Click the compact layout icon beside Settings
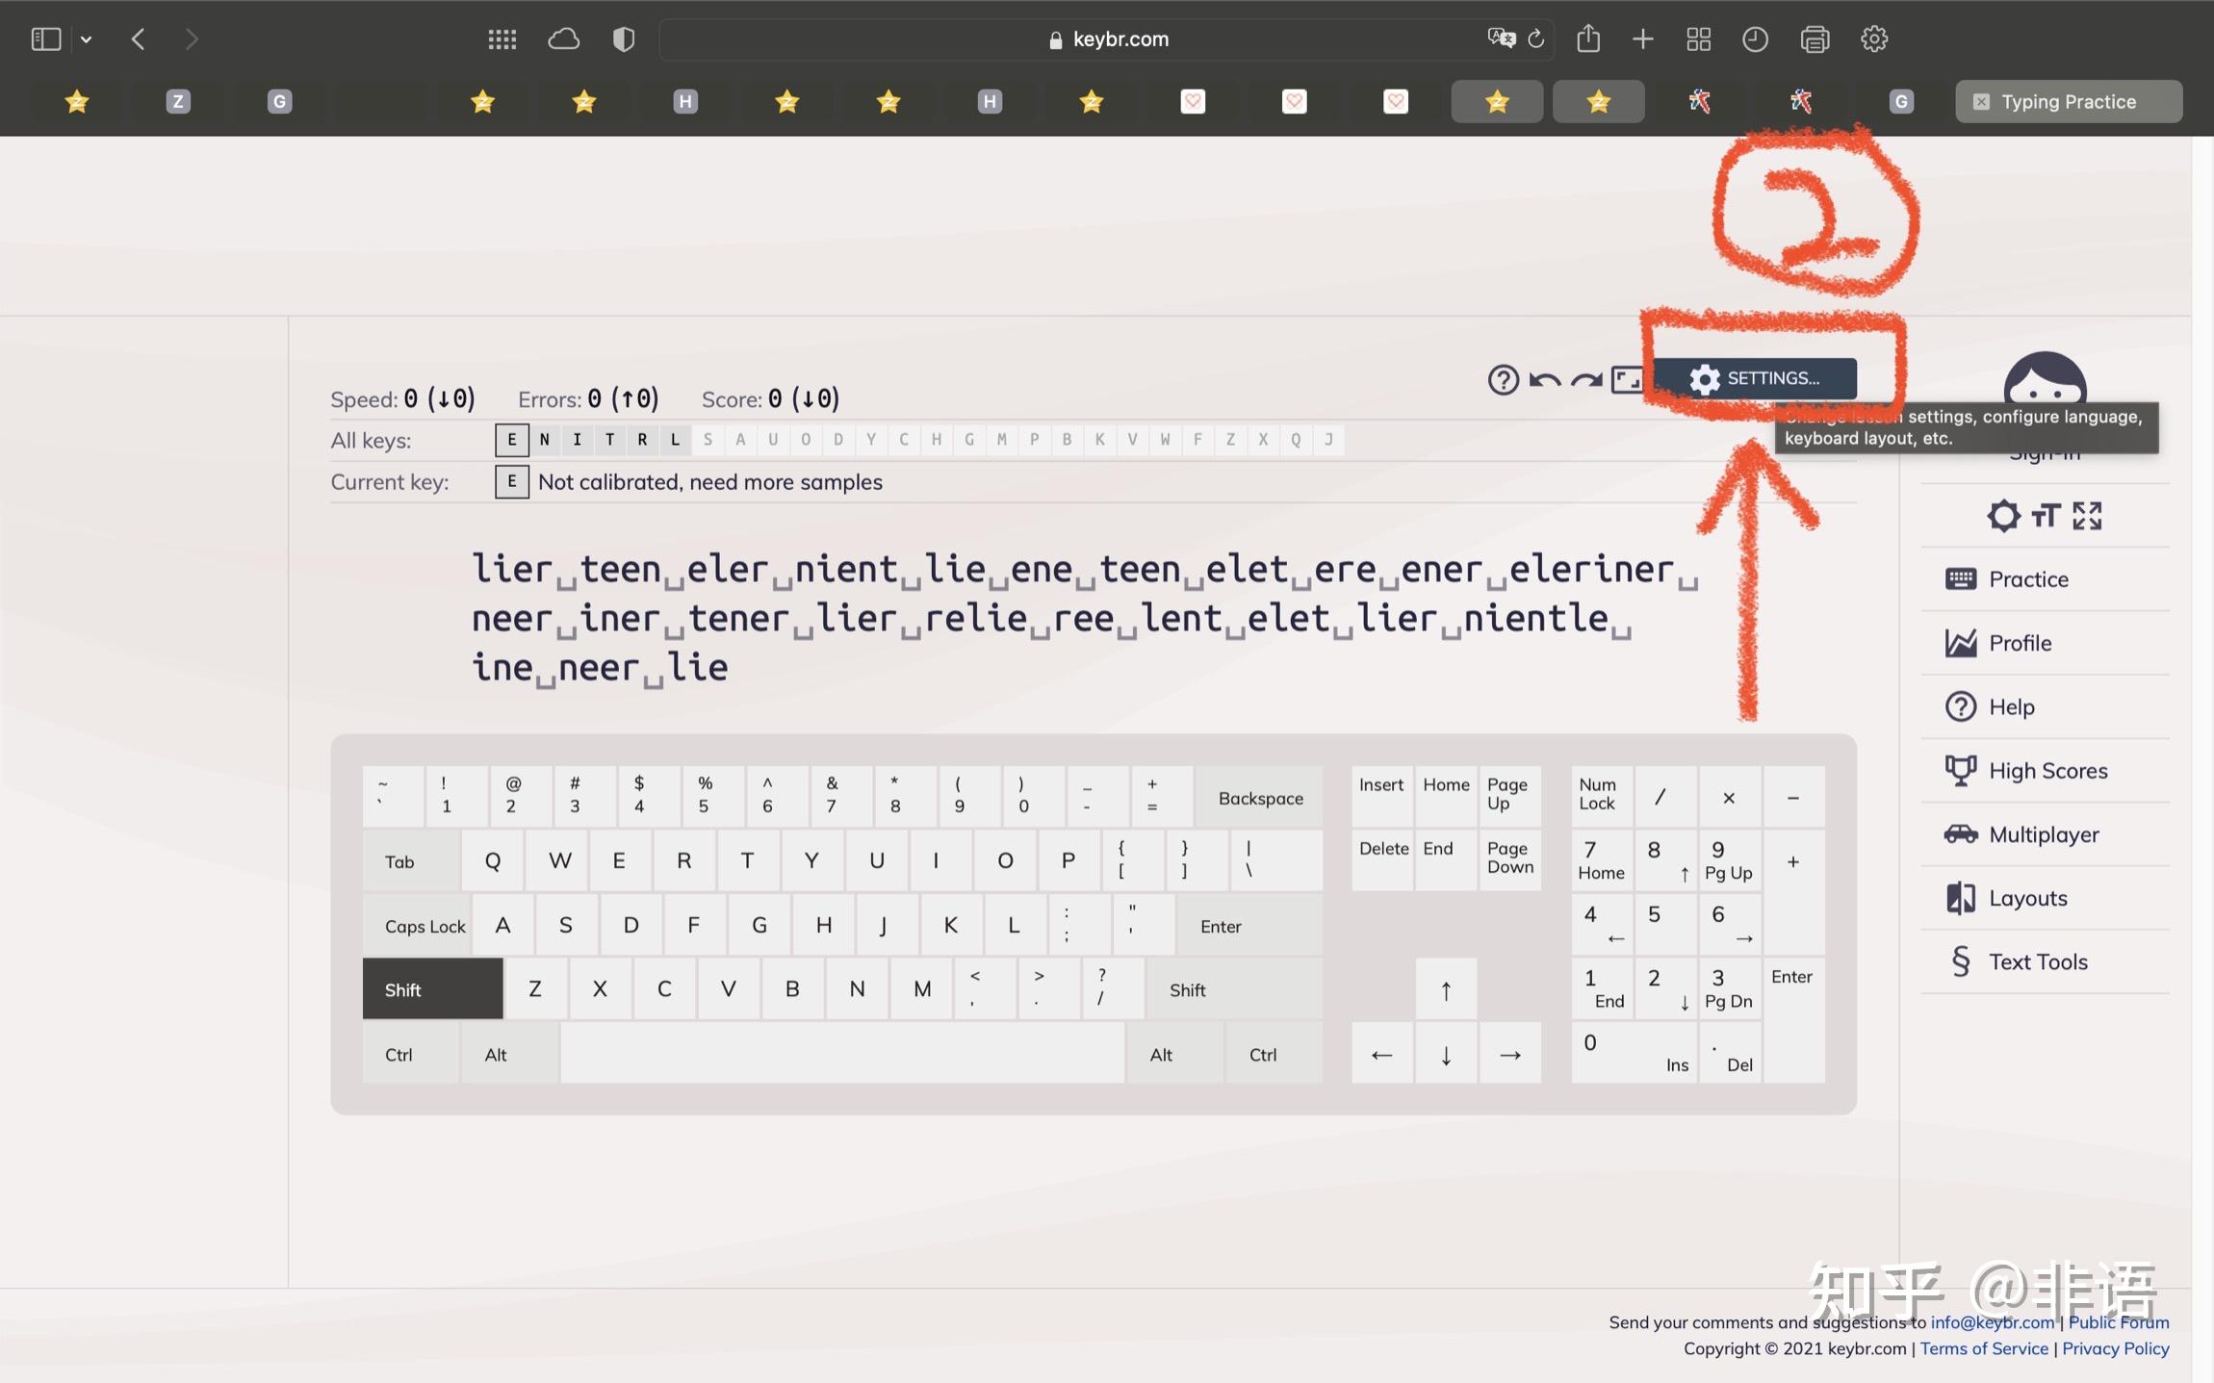Viewport: 2214px width, 1383px height. (x=1627, y=380)
